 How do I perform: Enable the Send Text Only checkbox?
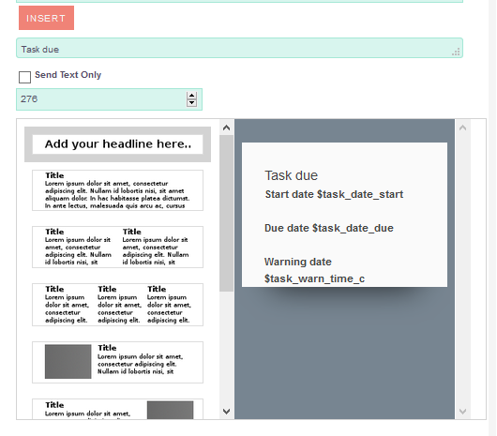click(x=24, y=77)
